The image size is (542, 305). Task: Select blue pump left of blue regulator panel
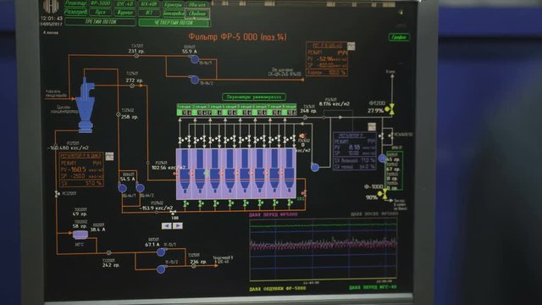tap(315, 168)
